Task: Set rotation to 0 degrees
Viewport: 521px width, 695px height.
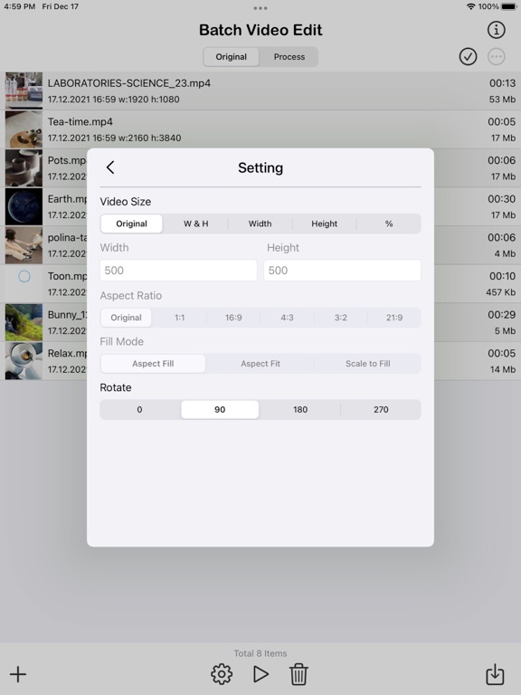Action: pos(139,410)
